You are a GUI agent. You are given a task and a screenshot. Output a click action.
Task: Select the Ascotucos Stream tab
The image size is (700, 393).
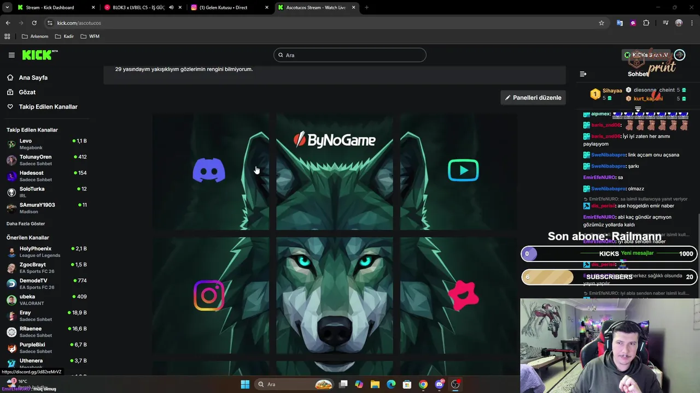[x=316, y=8]
